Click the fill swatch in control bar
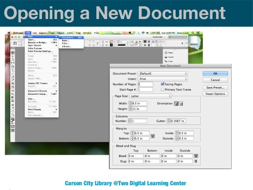 pyautogui.click(x=111, y=42)
